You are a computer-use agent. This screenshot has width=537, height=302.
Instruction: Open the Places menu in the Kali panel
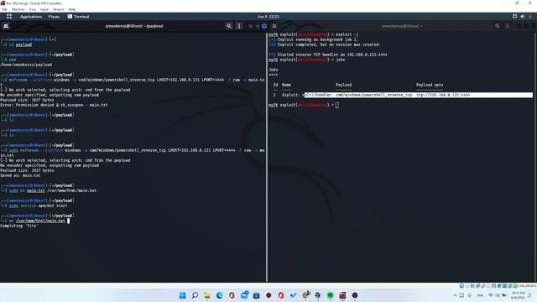[54, 17]
